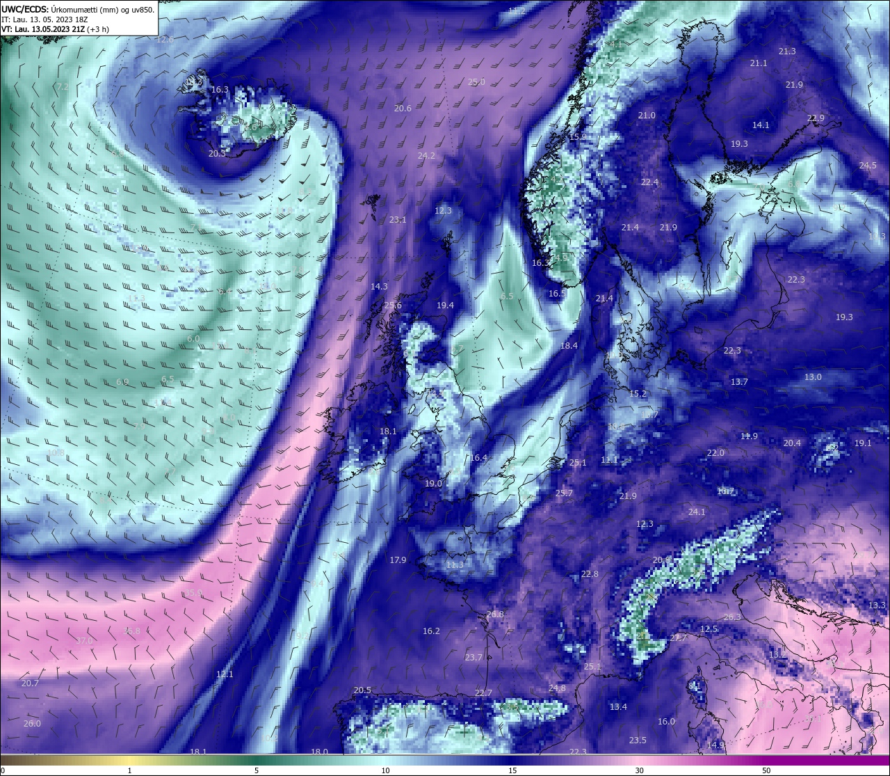Screen dimensions: 890x776
Task: Click the map value 19.1
Action: 863,443
